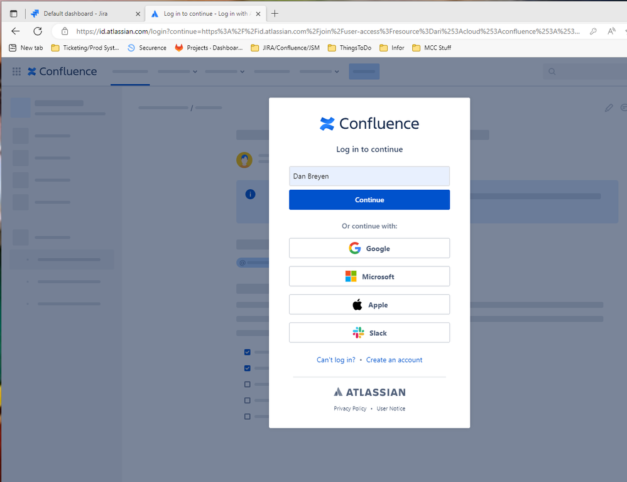Check the last checkbox in the task list

248,417
